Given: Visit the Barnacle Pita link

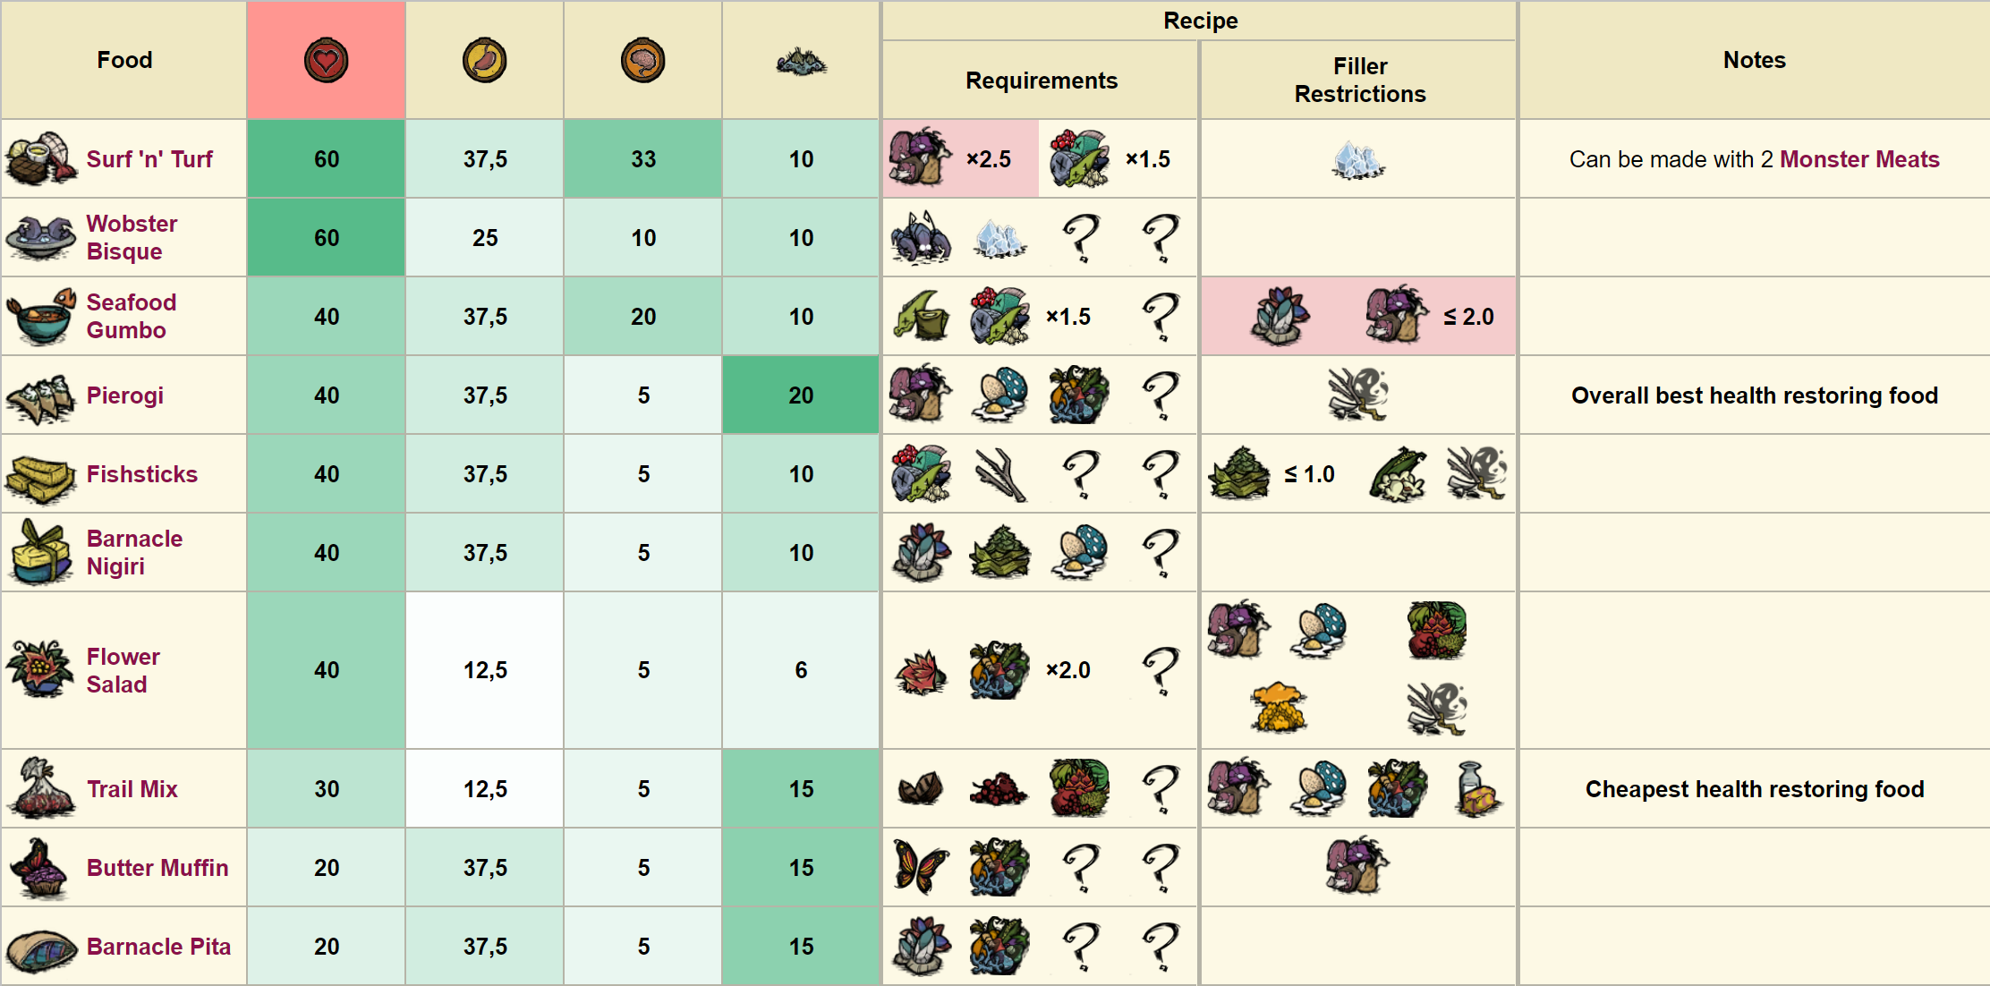Looking at the screenshot, I should (x=158, y=946).
